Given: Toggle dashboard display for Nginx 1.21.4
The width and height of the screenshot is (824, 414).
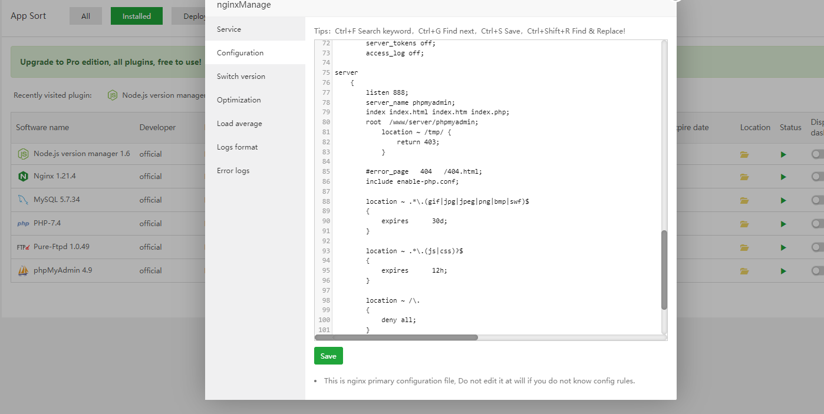Looking at the screenshot, I should [818, 176].
